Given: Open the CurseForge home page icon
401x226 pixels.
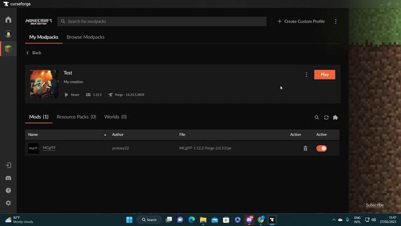Looking at the screenshot, I should tap(8, 19).
